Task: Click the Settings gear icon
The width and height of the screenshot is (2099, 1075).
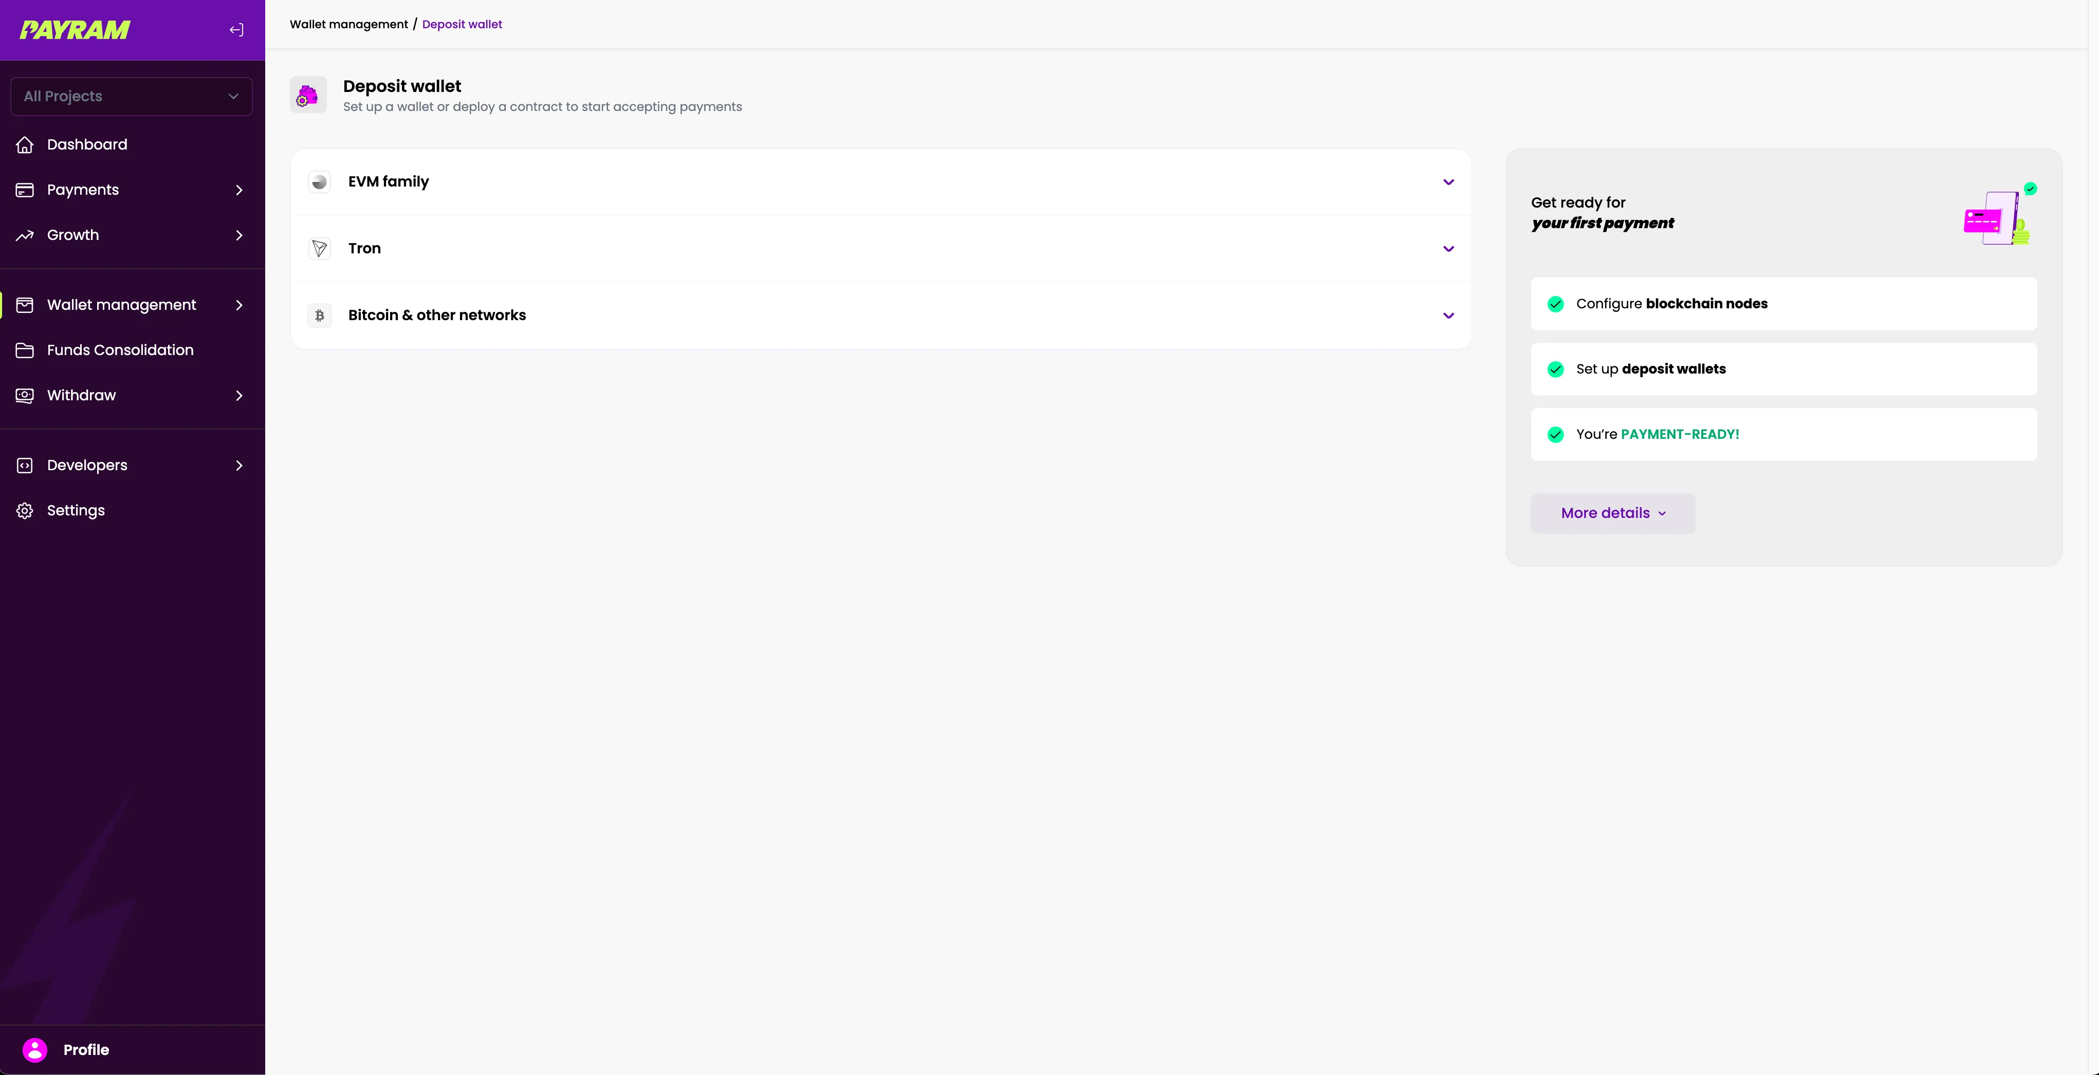Action: [x=25, y=511]
